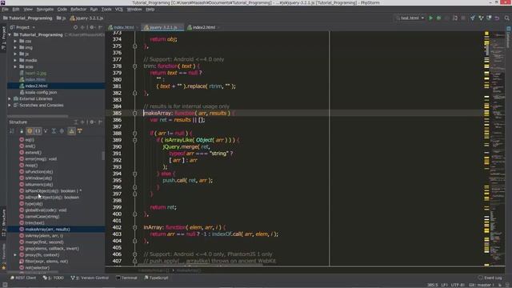
Task: Start debugging with the green bug icon
Action: tap(439, 18)
